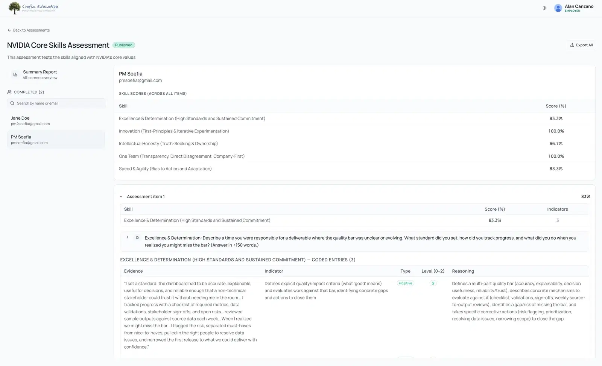Click the Reasoning column header

coord(463,271)
